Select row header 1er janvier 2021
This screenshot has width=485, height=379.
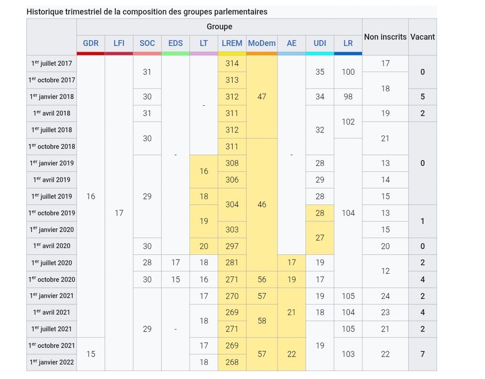(52, 296)
